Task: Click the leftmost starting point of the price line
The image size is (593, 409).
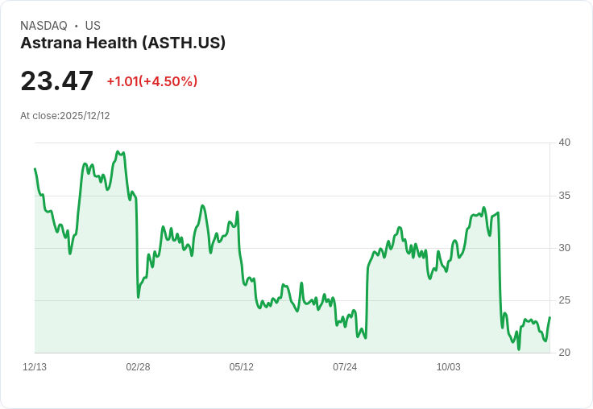Action: [35, 169]
